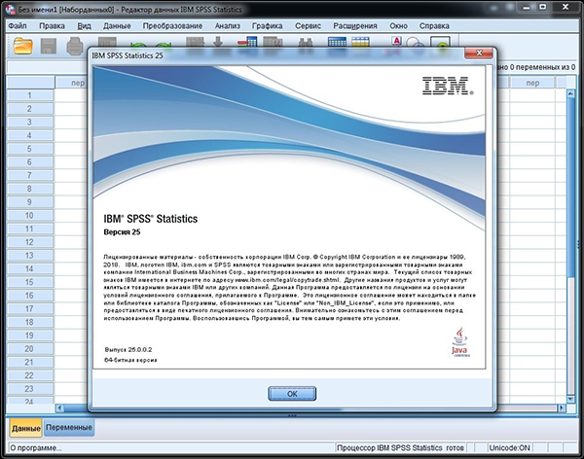This screenshot has height=459, width=584.
Task: Select row header 15
Action: (x=30, y=282)
